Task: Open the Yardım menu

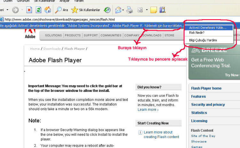Action: click(x=79, y=1)
